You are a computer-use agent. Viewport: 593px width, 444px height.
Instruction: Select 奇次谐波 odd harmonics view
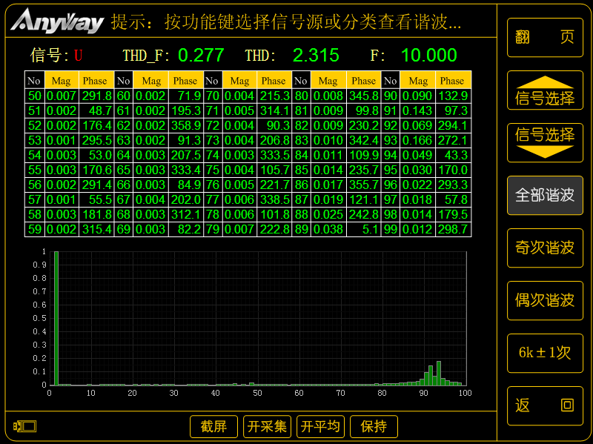pos(544,248)
